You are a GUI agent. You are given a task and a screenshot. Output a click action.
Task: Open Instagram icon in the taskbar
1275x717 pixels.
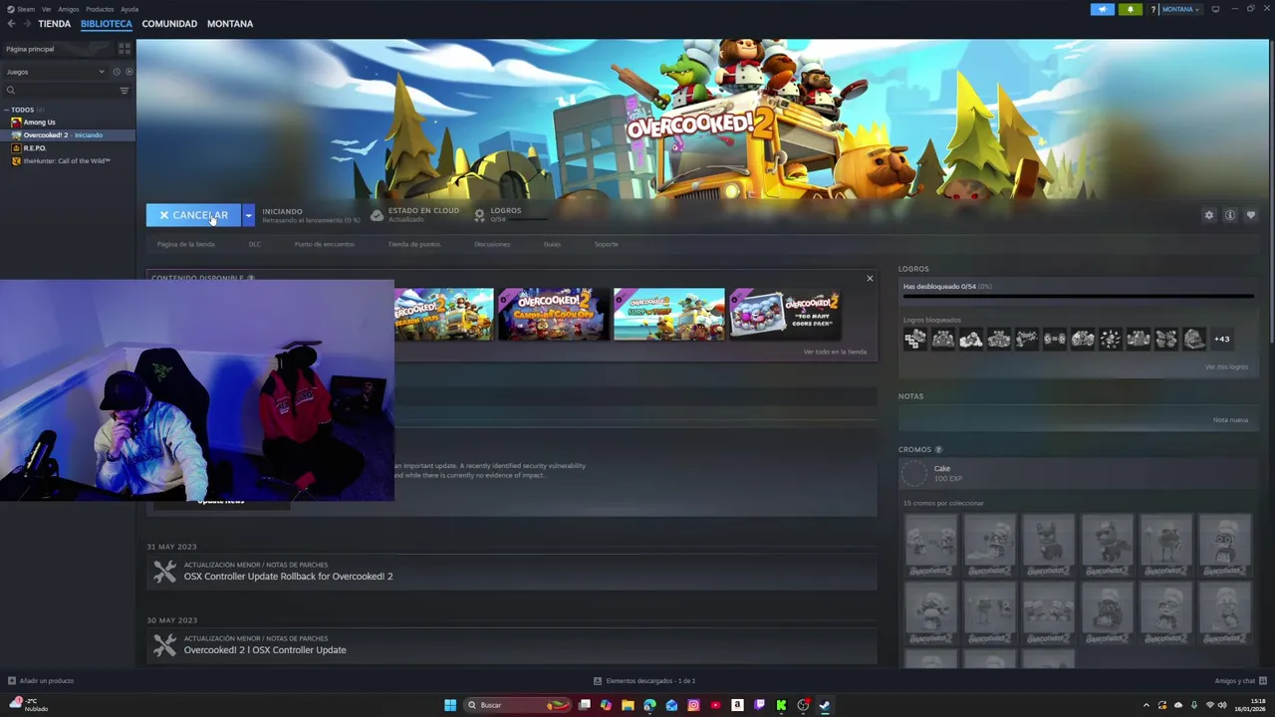693,705
